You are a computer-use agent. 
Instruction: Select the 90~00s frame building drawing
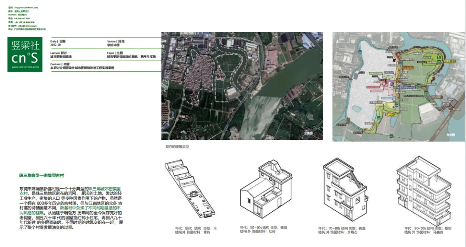click(424, 191)
